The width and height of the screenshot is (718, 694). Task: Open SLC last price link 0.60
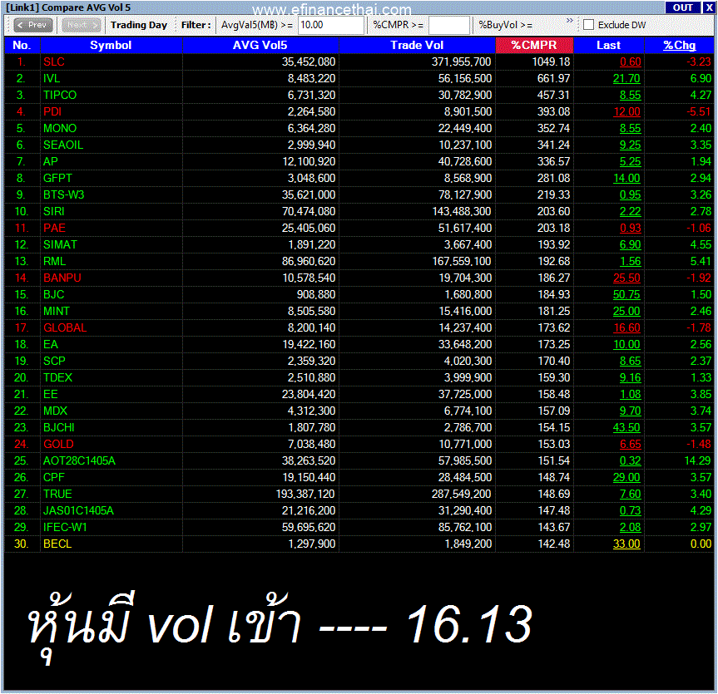pyautogui.click(x=631, y=62)
